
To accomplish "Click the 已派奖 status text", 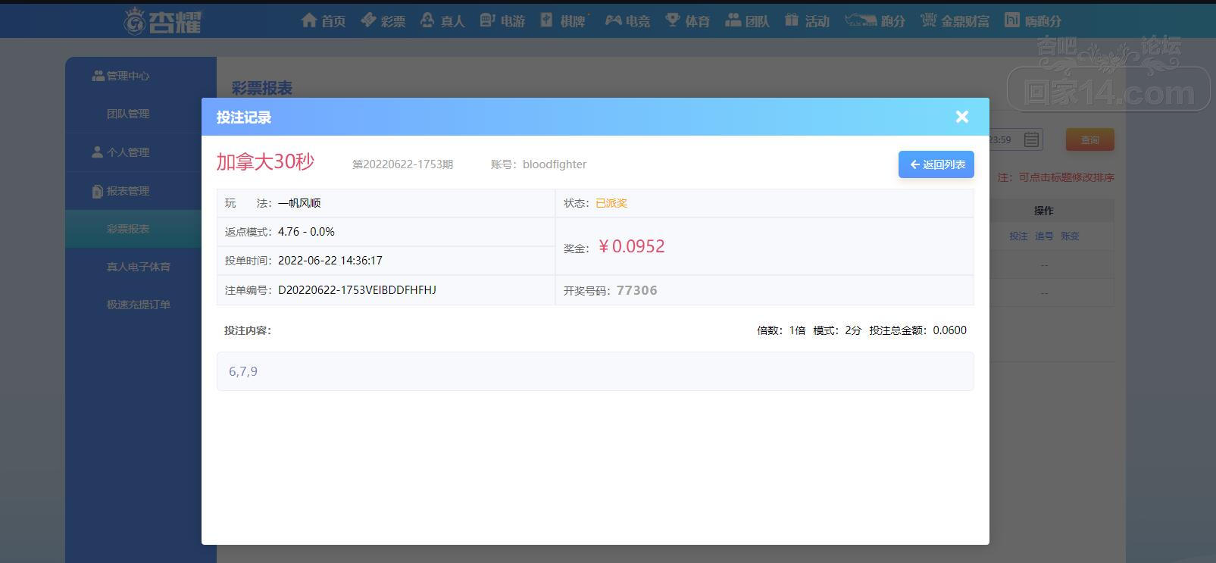I will point(611,203).
